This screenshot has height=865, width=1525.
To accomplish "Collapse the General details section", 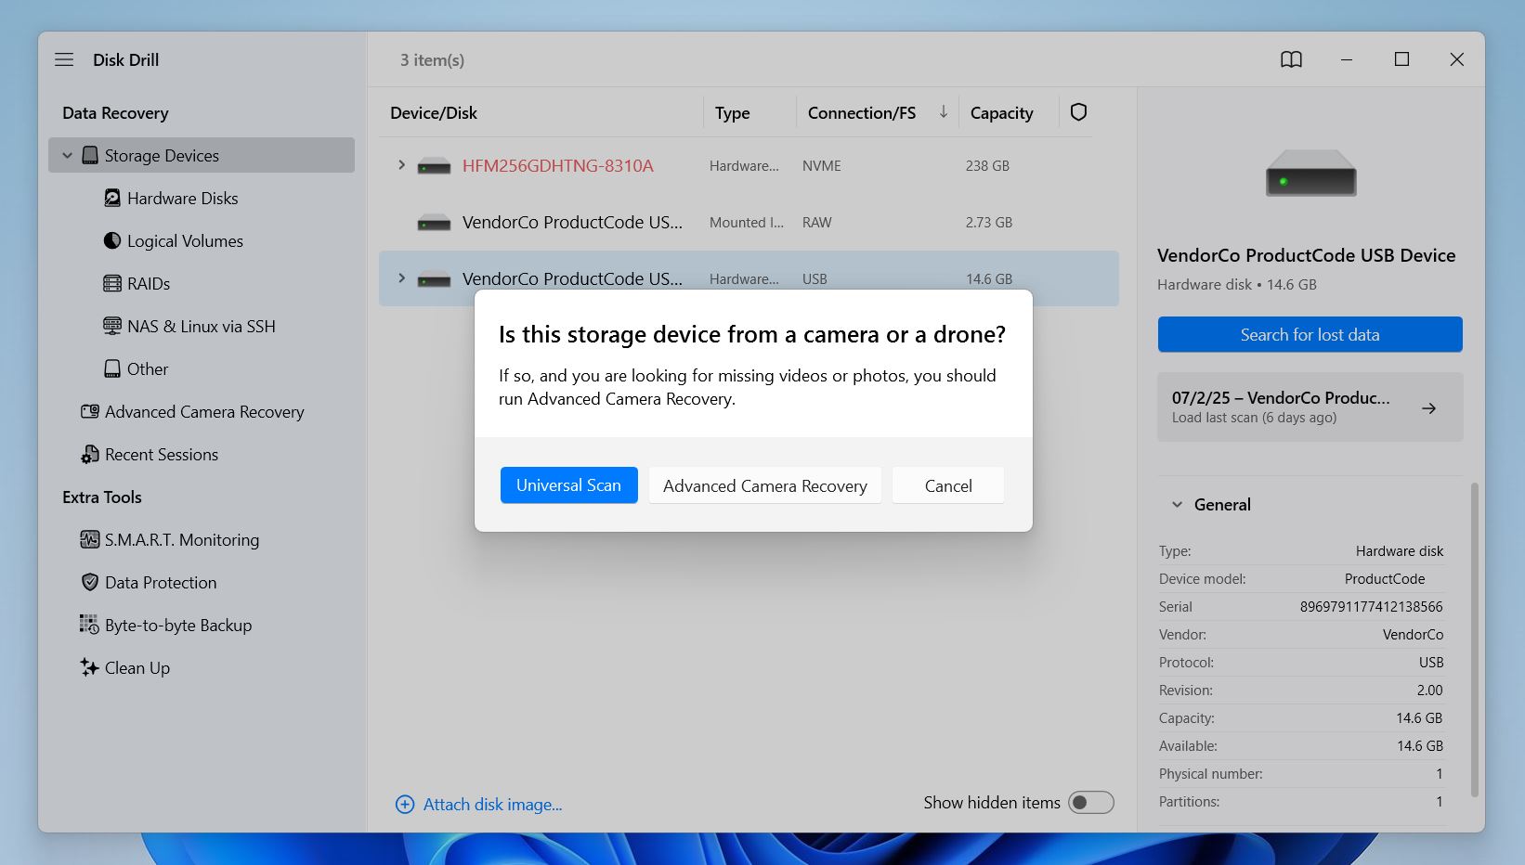I will point(1178,504).
